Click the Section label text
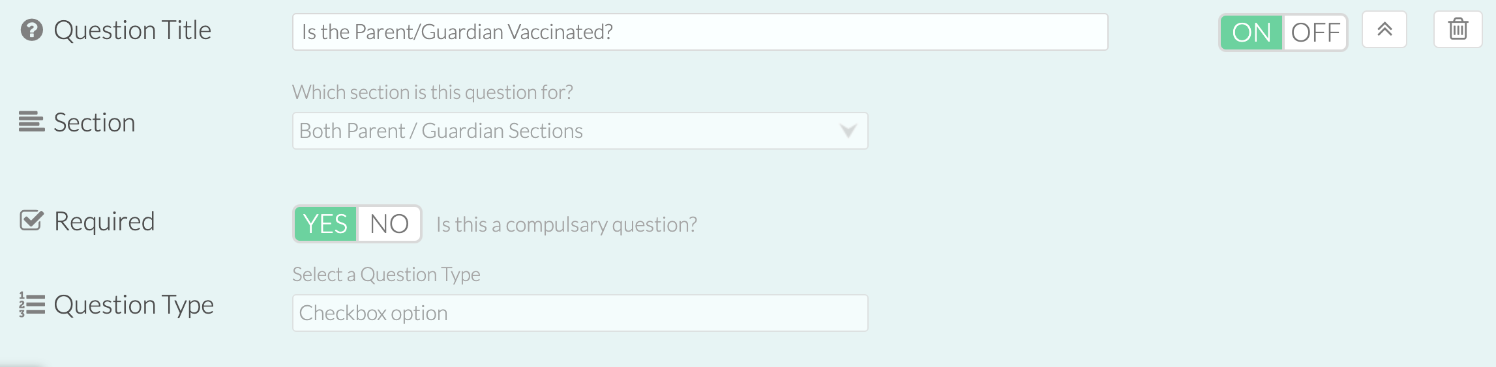Image resolution: width=1496 pixels, height=367 pixels. (x=95, y=122)
